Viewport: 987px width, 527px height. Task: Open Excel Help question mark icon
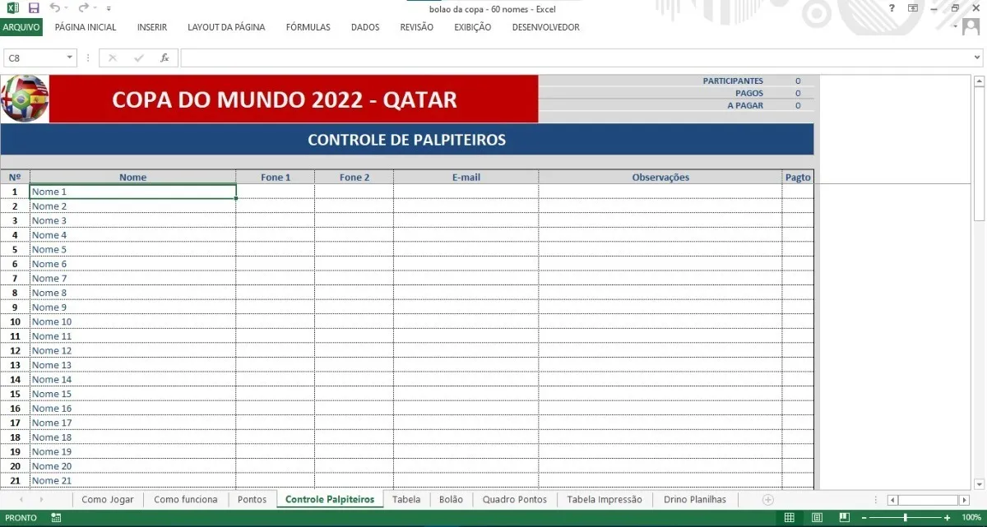(x=892, y=8)
